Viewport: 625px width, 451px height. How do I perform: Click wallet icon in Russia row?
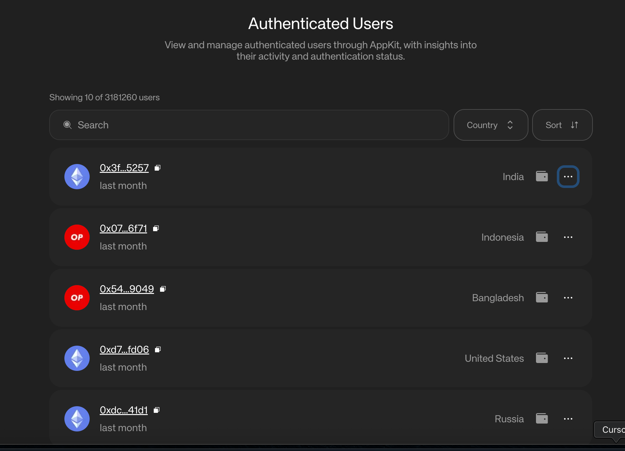click(x=542, y=419)
